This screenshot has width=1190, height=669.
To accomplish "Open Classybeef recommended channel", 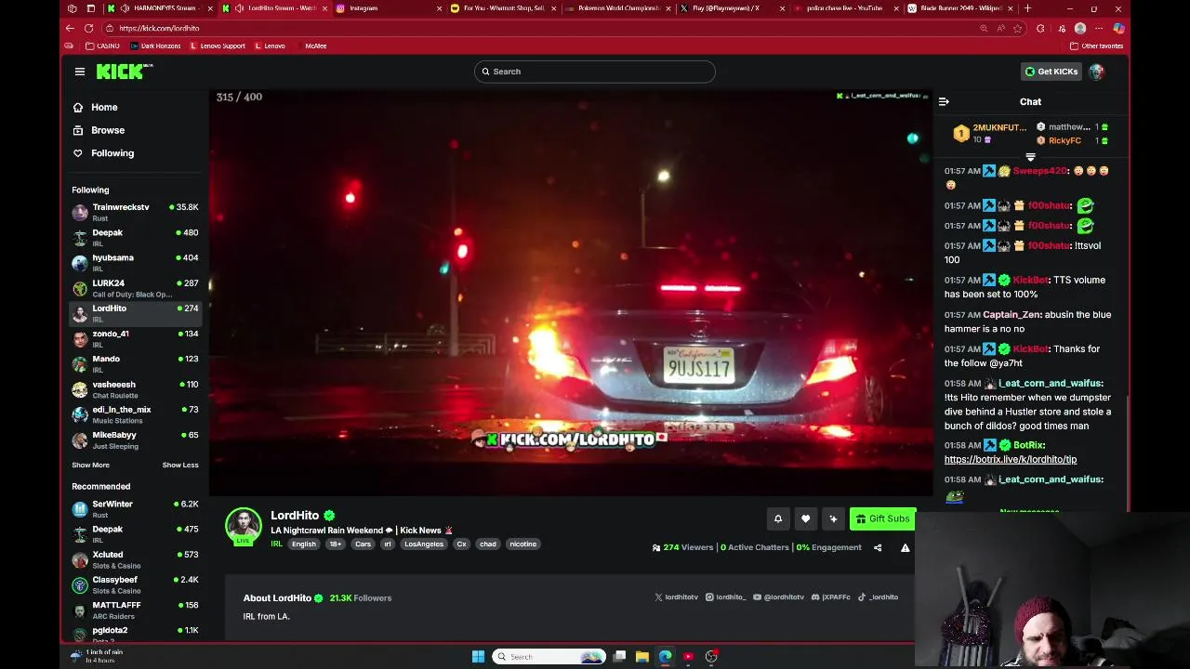I will point(136,584).
